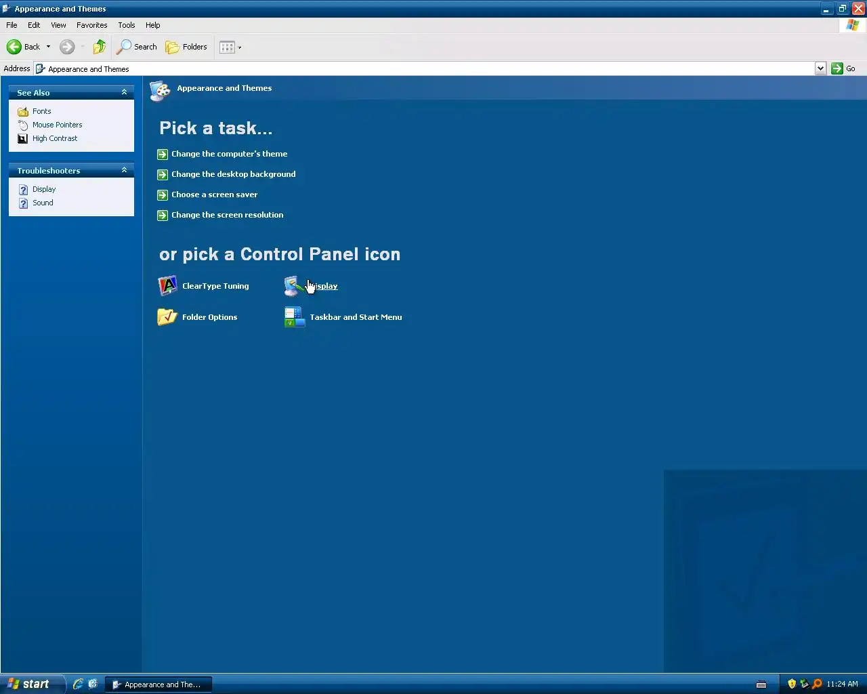
Task: Click the Forward arrow toolbar icon
Action: click(x=66, y=47)
